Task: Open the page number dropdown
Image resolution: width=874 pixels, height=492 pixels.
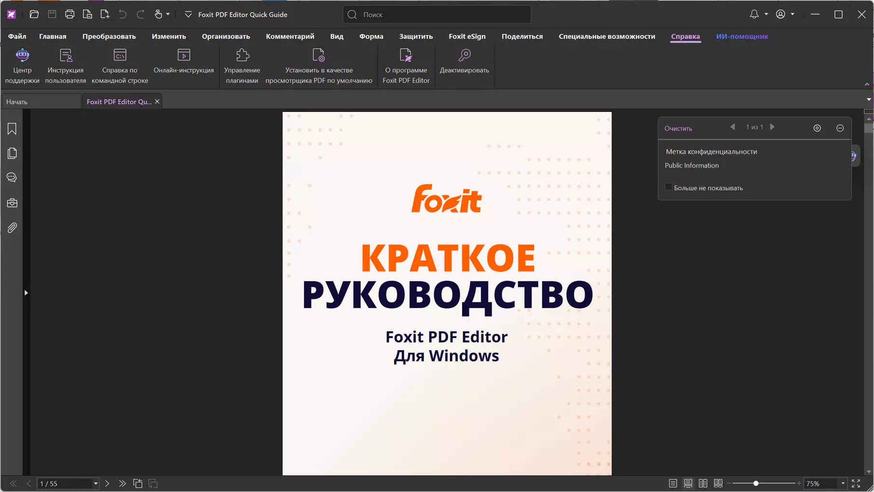Action: coord(96,483)
